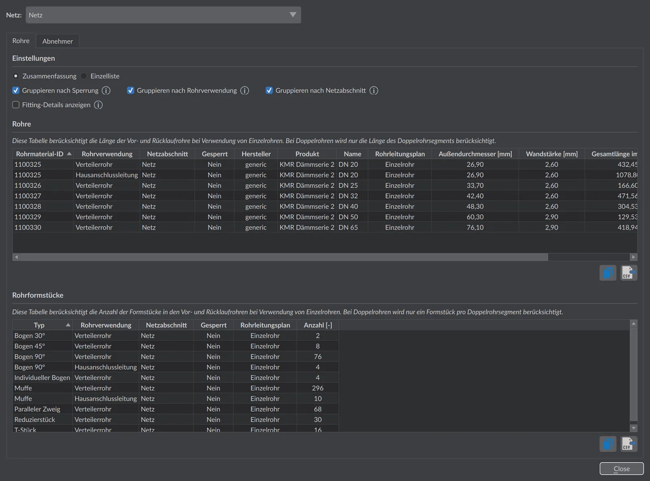Screen dimensions: 650x481
Task: Select the Einzelliste radio button
Action: pos(84,76)
